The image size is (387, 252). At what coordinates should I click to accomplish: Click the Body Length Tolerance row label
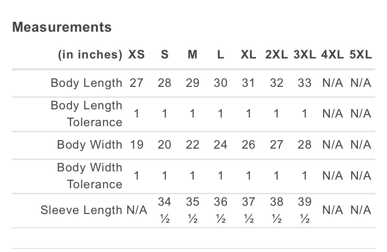point(86,114)
